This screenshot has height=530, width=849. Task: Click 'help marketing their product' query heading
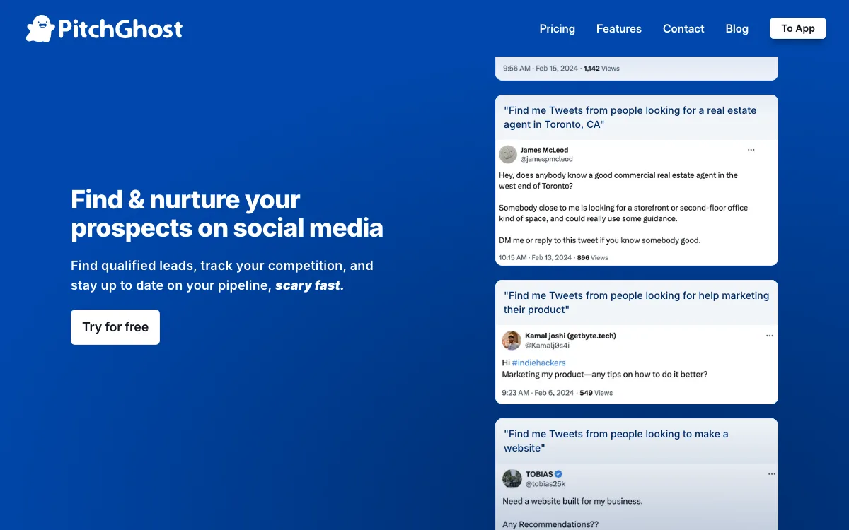click(636, 302)
